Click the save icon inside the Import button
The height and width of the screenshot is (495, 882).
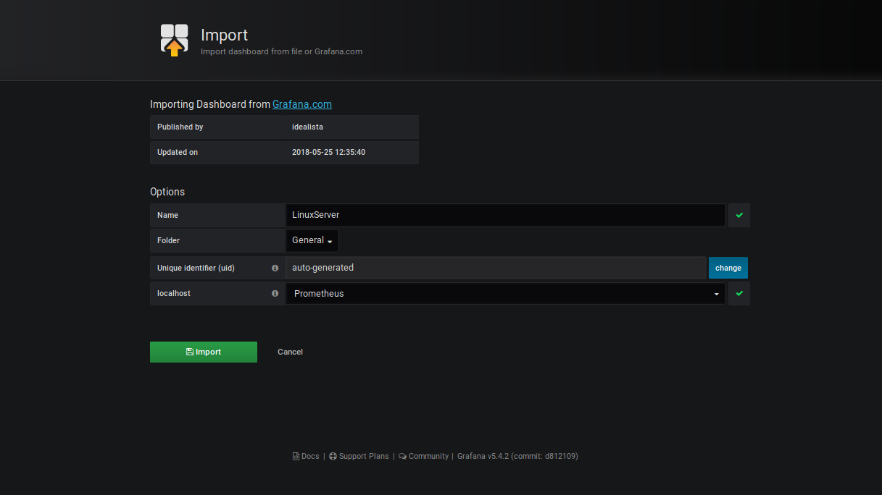pos(188,352)
